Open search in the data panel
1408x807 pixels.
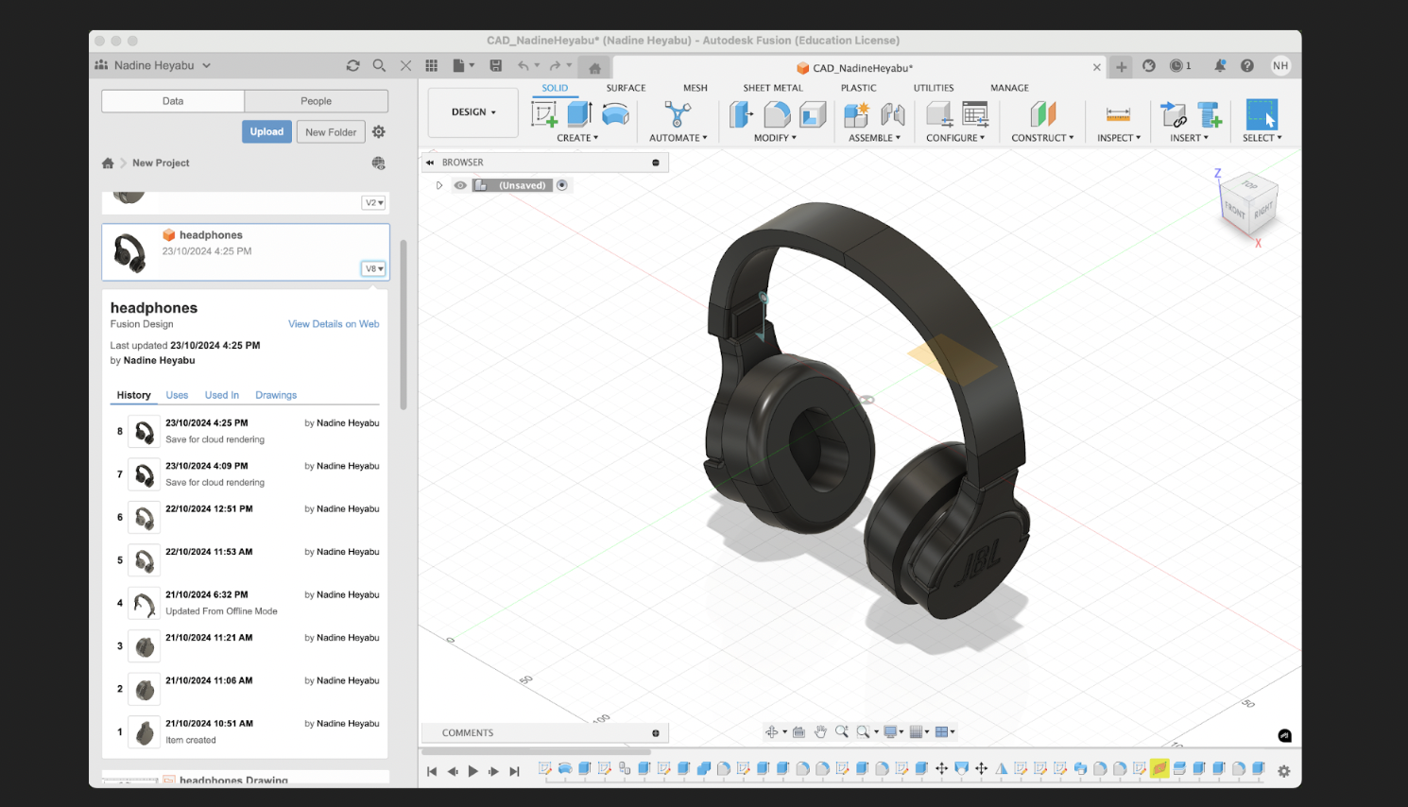pyautogui.click(x=379, y=65)
